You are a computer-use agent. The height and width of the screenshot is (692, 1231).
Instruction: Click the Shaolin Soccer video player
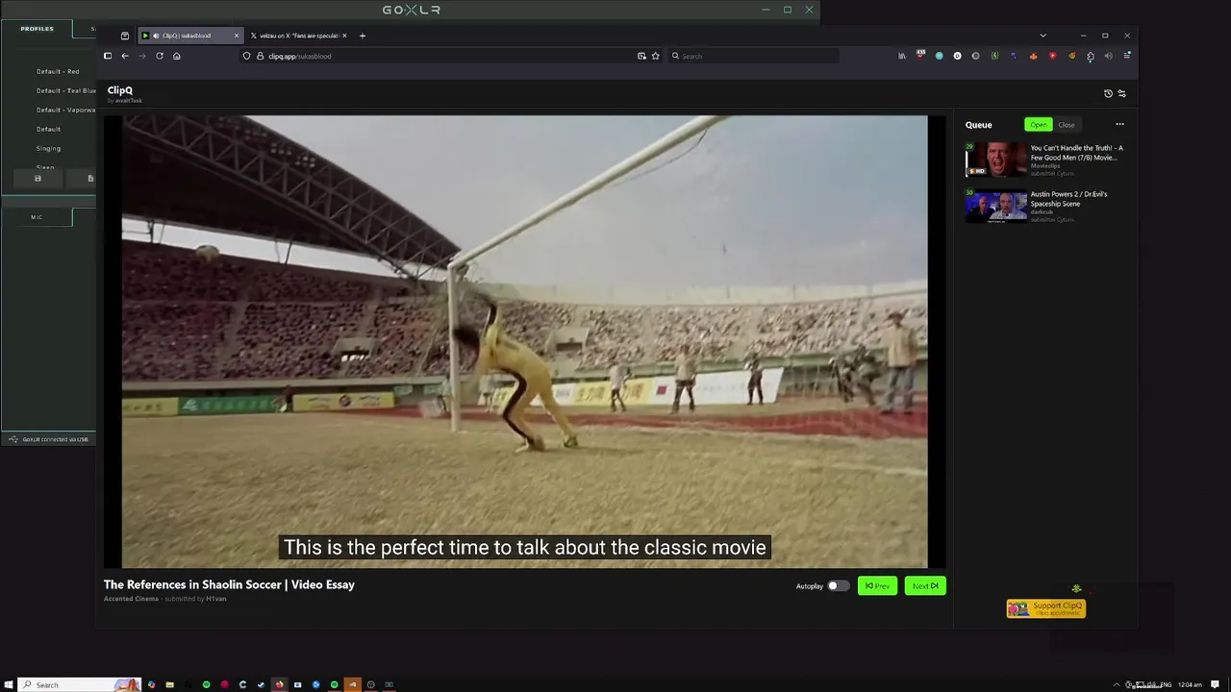(525, 342)
